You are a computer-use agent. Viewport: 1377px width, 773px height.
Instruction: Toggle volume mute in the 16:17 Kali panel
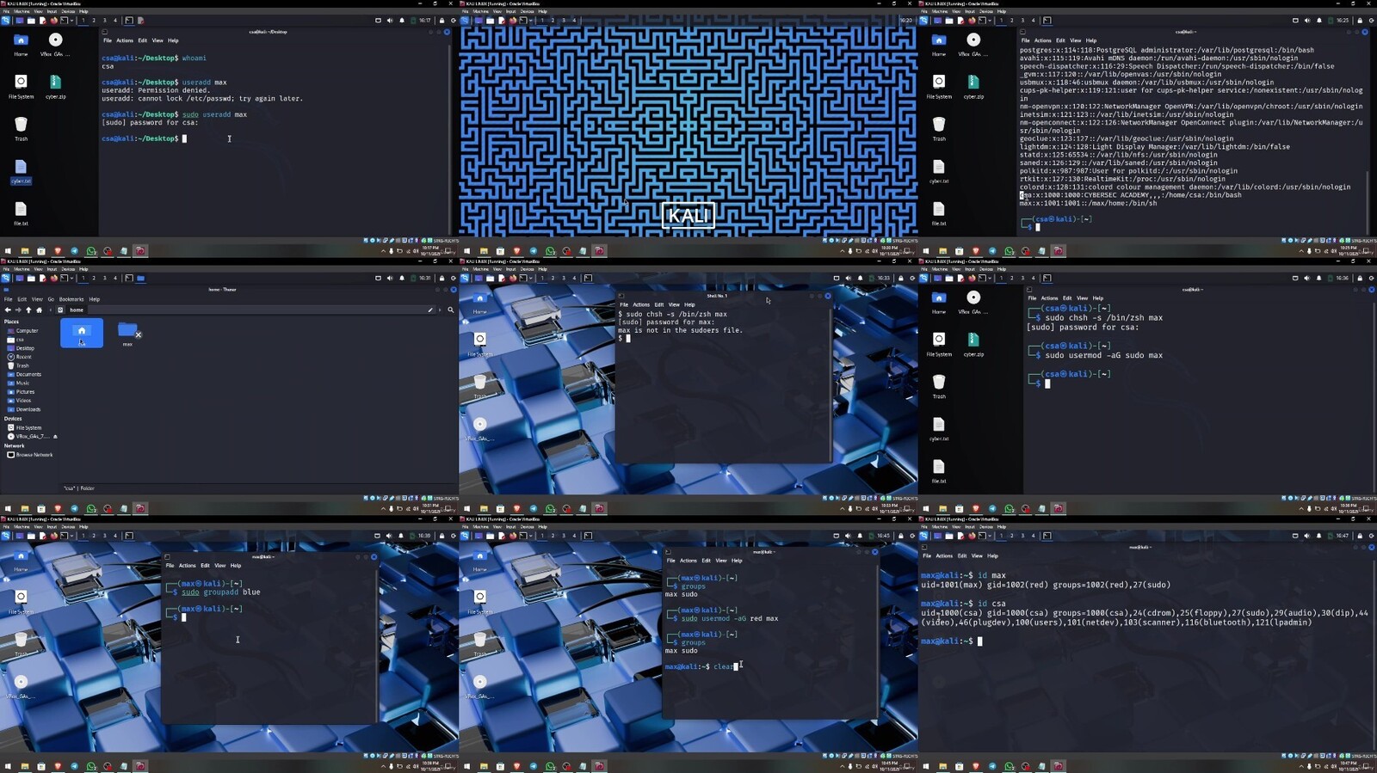click(389, 21)
